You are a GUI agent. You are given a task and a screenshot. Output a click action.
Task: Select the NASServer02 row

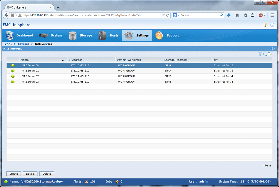(x=139, y=76)
